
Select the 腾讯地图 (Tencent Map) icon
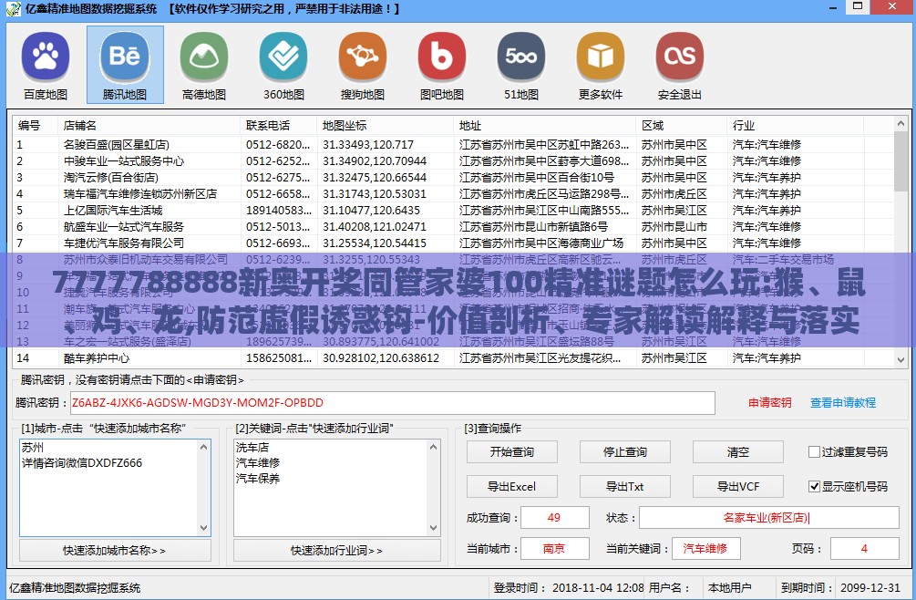125,65
